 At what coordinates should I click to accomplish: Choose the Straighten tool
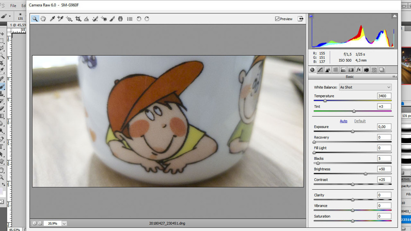(x=86, y=19)
